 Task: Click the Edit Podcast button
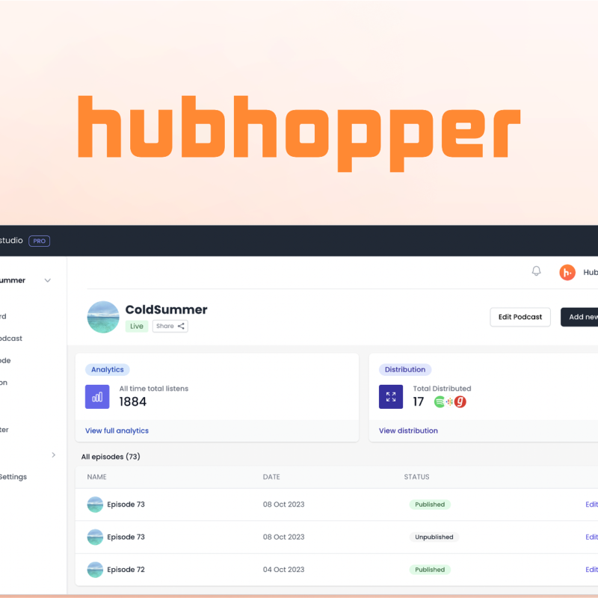[520, 317]
